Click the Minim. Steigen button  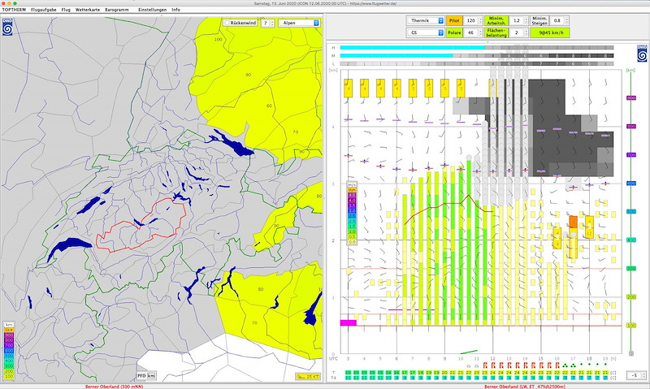(539, 20)
